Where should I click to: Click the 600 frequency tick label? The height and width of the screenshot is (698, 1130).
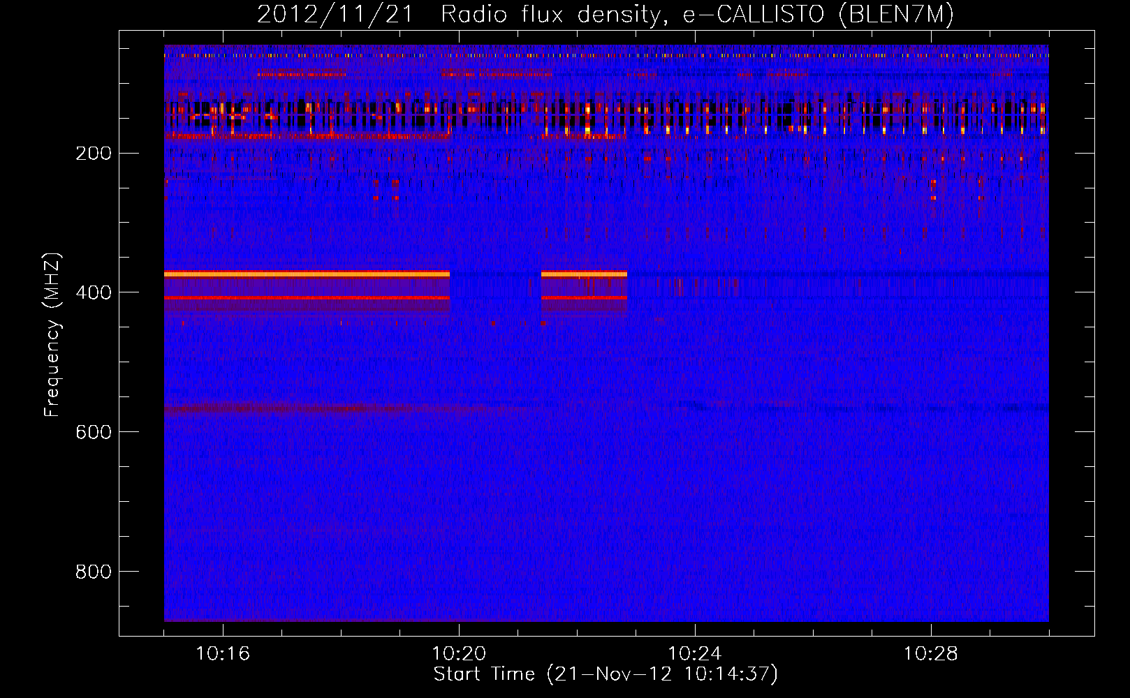click(94, 433)
